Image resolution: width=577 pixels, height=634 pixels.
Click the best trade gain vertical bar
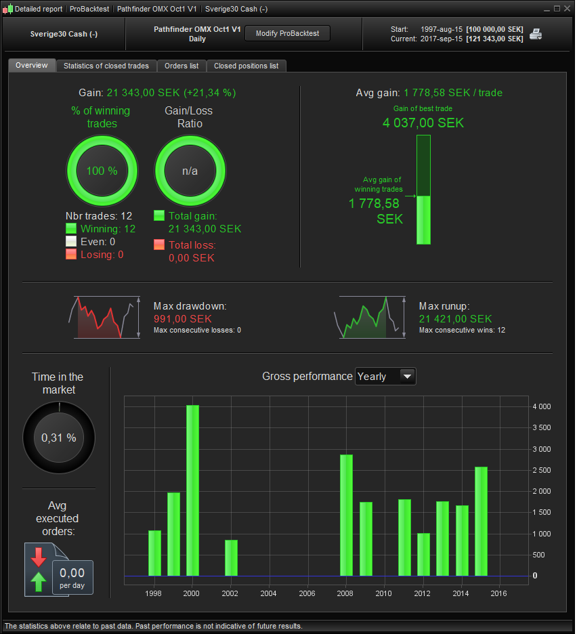click(423, 190)
